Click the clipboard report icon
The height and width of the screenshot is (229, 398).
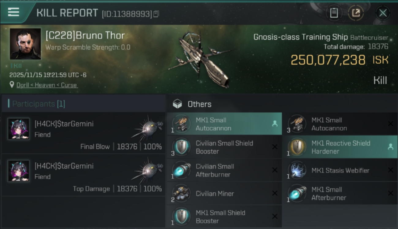[334, 13]
